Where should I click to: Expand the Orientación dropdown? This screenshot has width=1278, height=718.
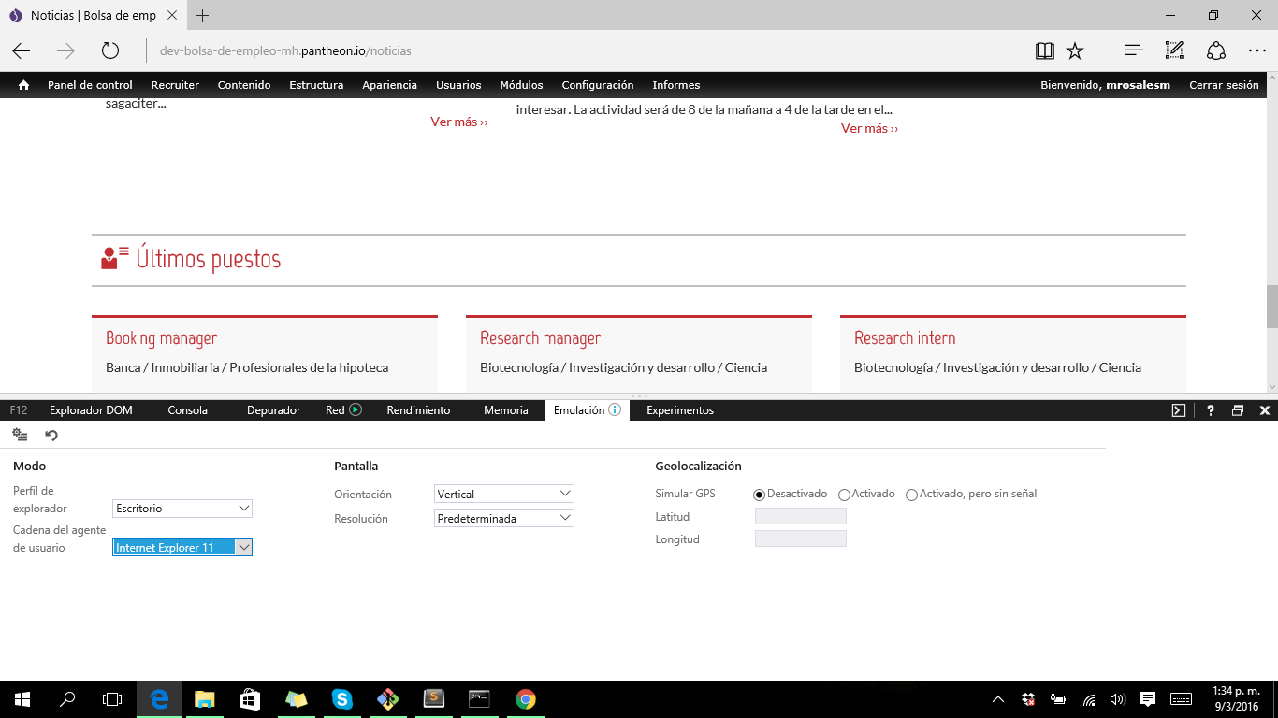[x=504, y=494]
